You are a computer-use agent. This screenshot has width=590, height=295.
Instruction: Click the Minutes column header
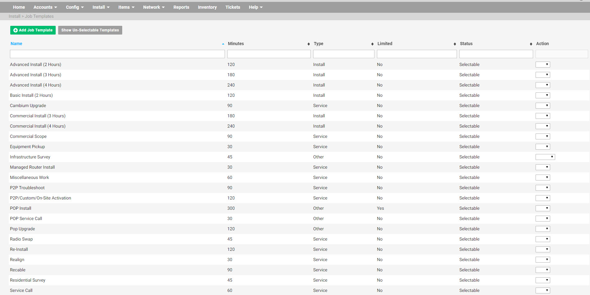click(x=236, y=44)
